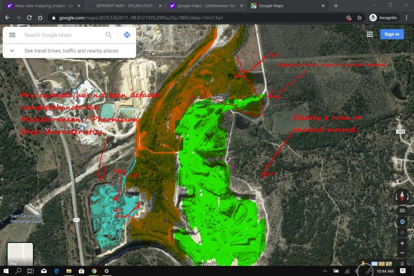
Task: Open the blue Directions icon
Action: [x=127, y=35]
